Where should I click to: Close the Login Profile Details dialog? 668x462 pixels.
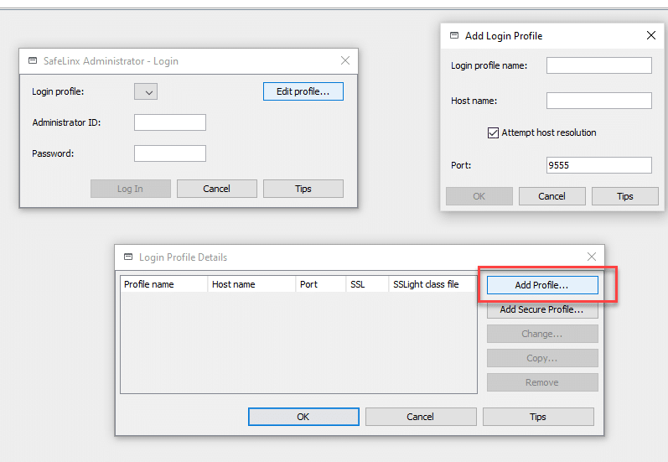592,257
